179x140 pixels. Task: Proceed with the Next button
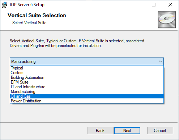(127, 131)
